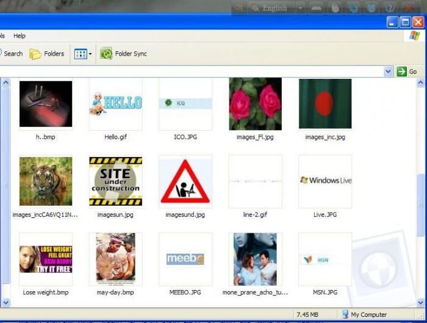Image resolution: width=427 pixels, height=323 pixels.
Task: Click the question mark help icon
Action: click(390, 8)
